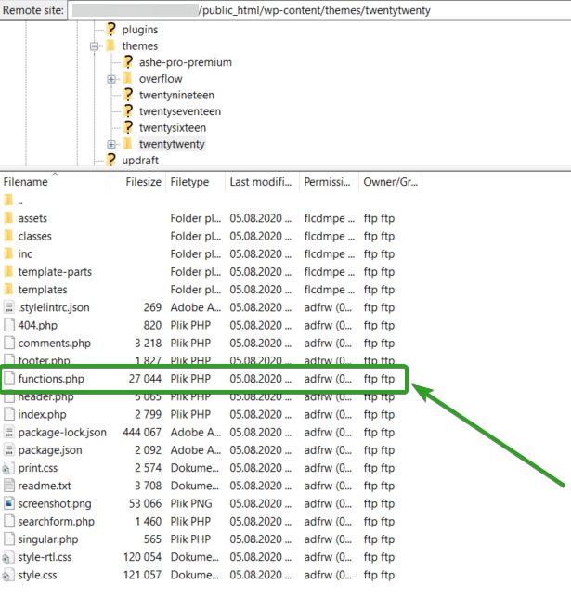Image resolution: width=571 pixels, height=610 pixels.
Task: Click the Remote site path field
Action: [319, 10]
